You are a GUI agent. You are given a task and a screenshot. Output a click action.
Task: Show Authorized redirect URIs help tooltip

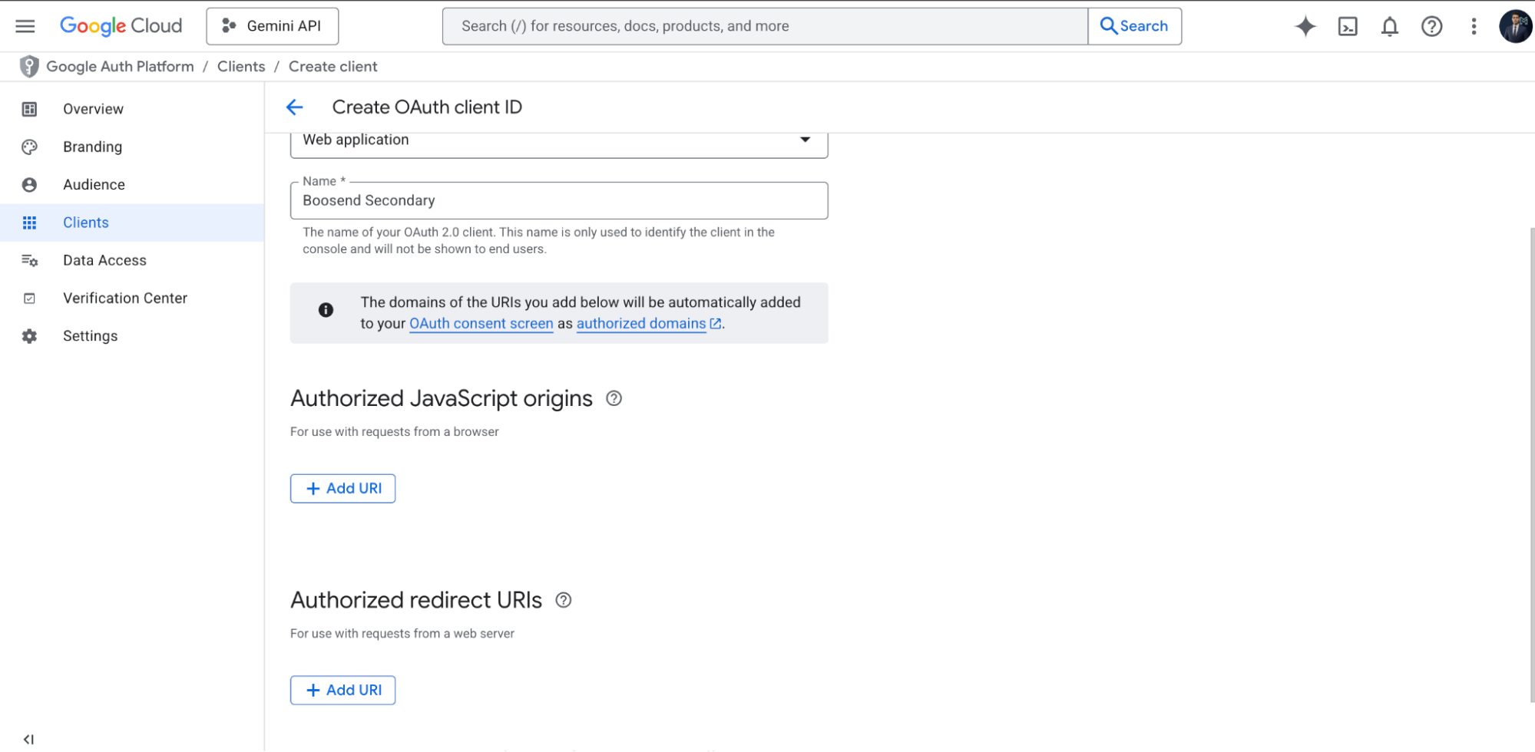tap(564, 599)
